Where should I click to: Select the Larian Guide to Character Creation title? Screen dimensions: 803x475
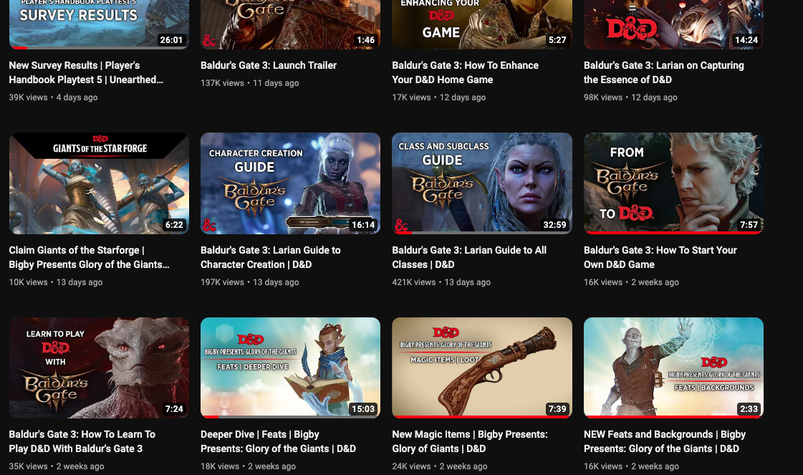point(270,257)
